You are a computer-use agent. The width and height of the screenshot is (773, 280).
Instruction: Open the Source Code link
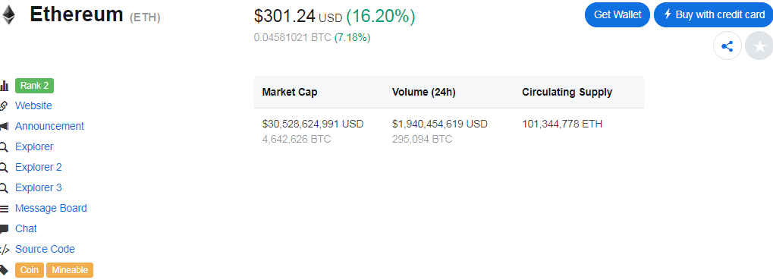[x=45, y=249]
